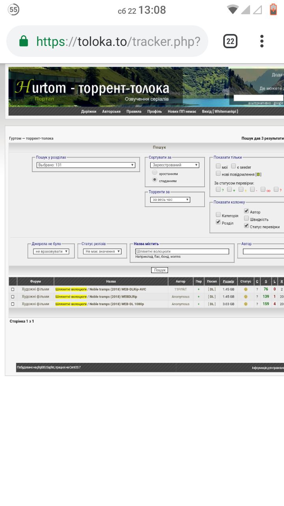Open WEB-DLRip-AVC torrent title link
284x506 pixels.
[x=101, y=289]
